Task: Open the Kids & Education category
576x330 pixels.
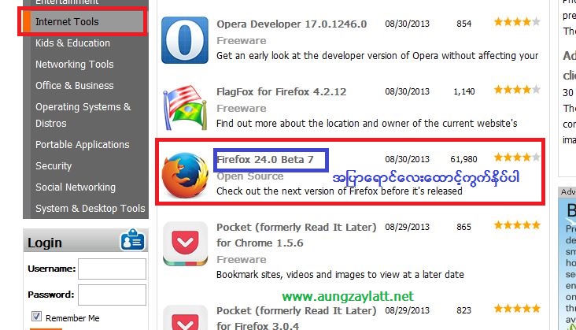Action: click(x=72, y=43)
